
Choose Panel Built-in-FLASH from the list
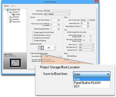click(x=92, y=83)
